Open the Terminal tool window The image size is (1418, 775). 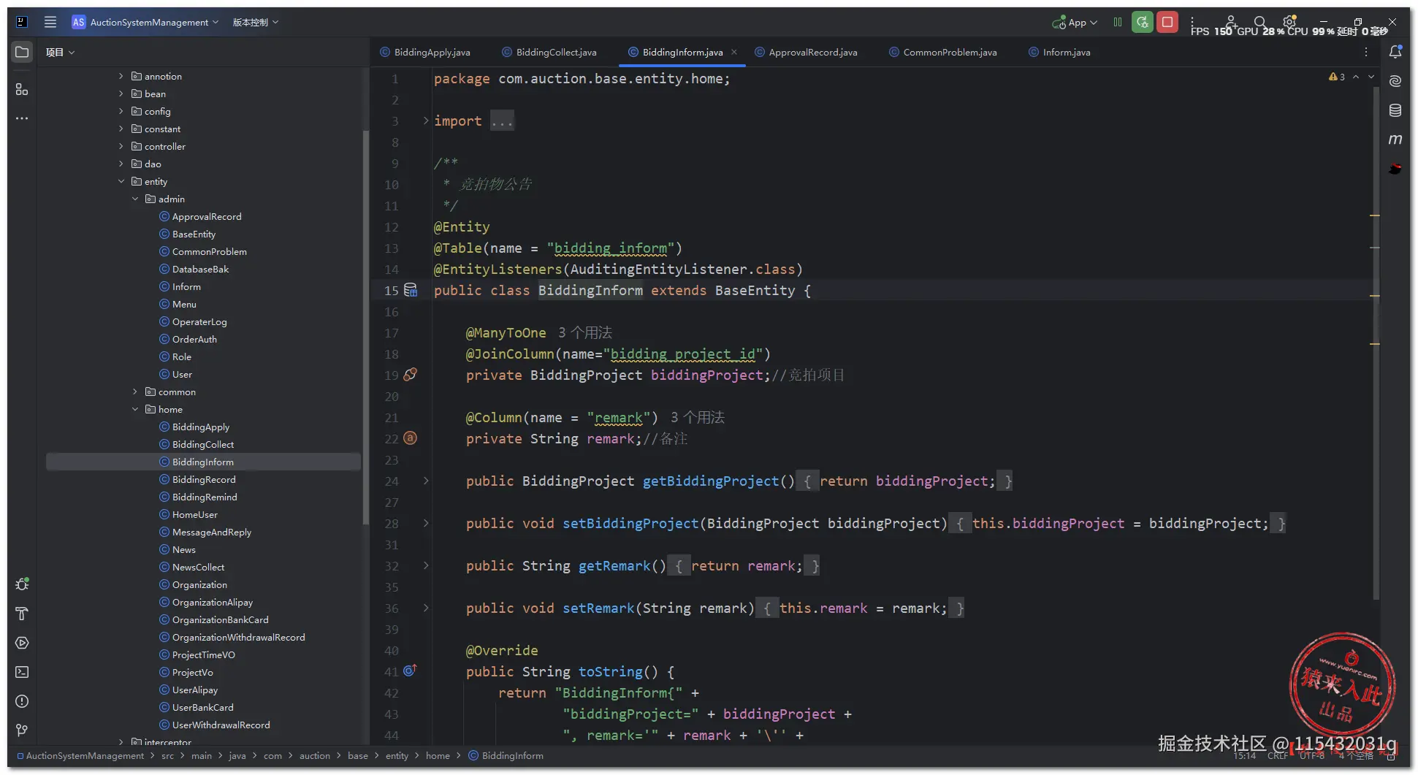click(22, 672)
